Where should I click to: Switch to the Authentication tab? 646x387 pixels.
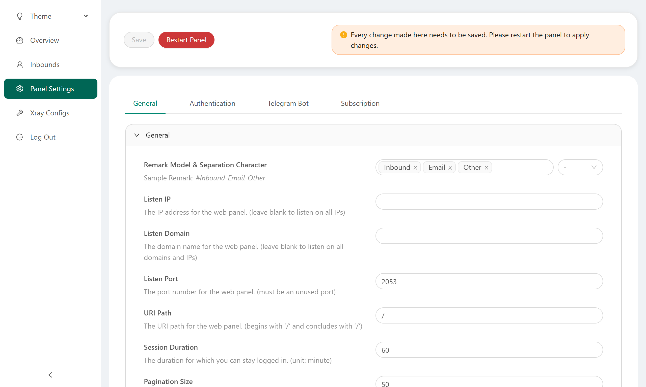click(x=212, y=104)
